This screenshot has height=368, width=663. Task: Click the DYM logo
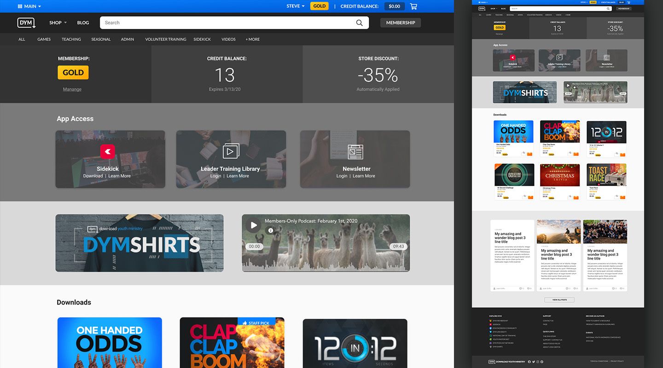pos(26,22)
